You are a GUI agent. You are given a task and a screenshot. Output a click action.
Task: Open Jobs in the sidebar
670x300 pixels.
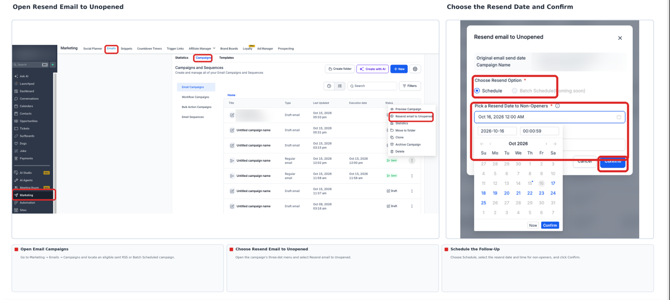24,151
